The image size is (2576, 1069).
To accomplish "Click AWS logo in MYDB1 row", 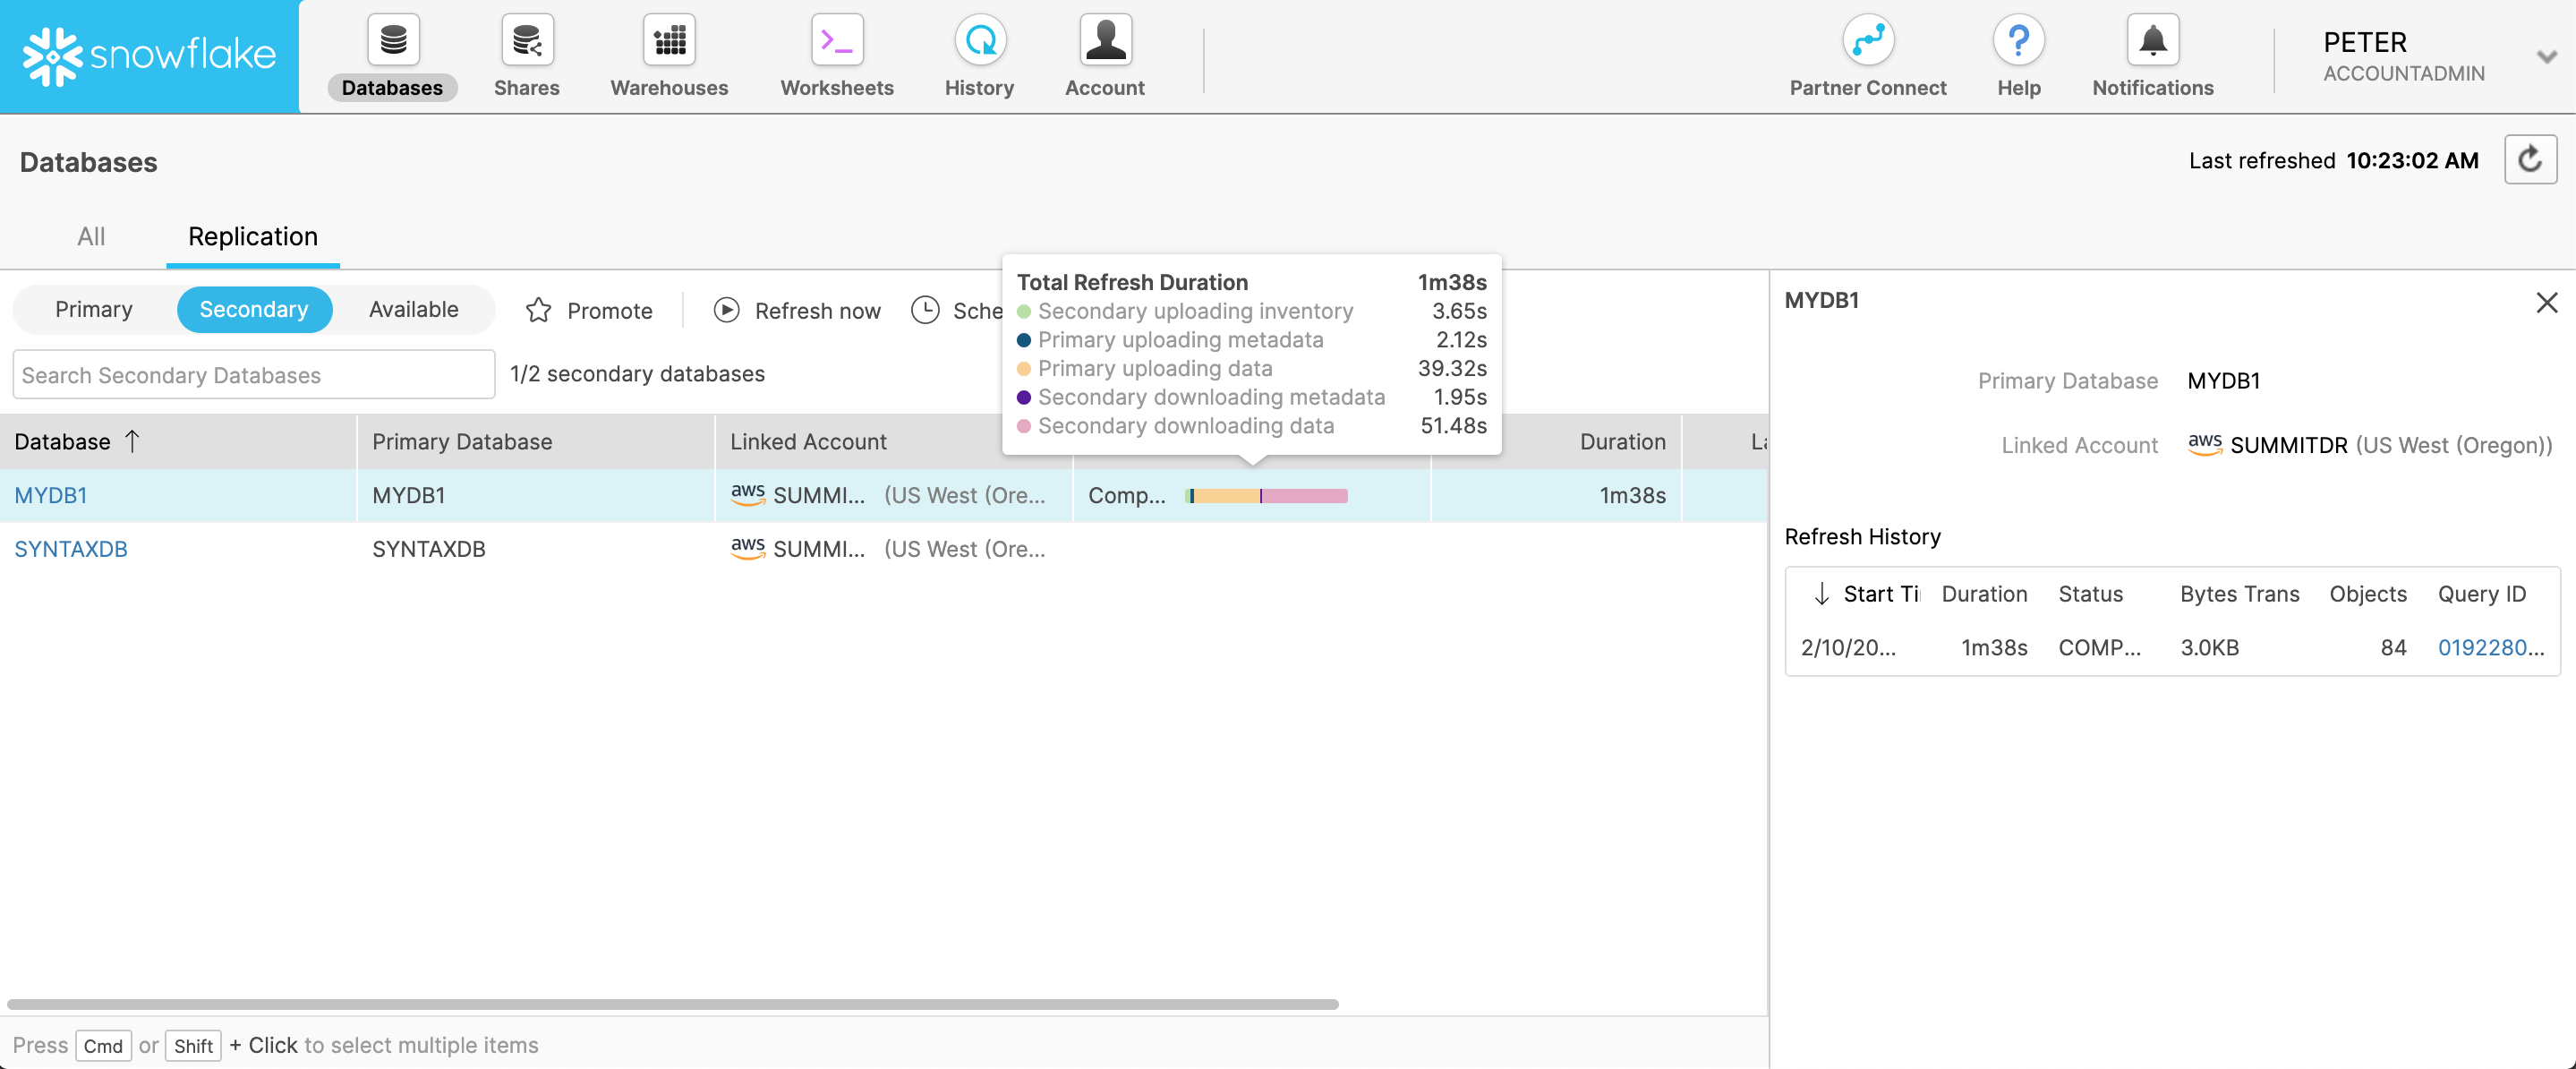I will pos(748,494).
